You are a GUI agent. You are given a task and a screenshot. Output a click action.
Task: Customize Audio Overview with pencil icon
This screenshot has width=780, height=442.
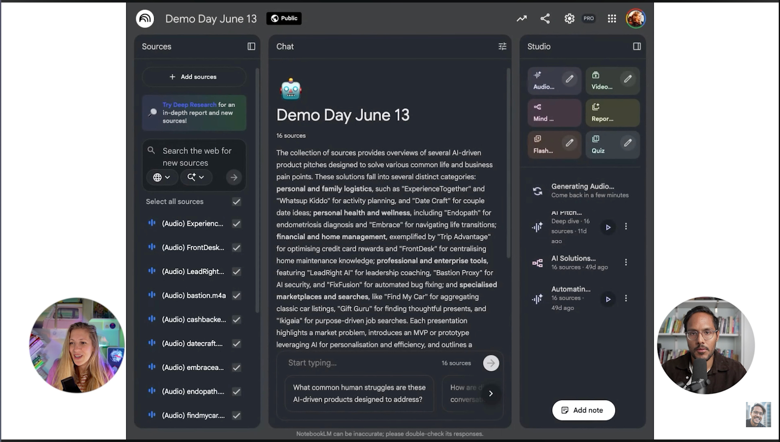[x=569, y=79]
